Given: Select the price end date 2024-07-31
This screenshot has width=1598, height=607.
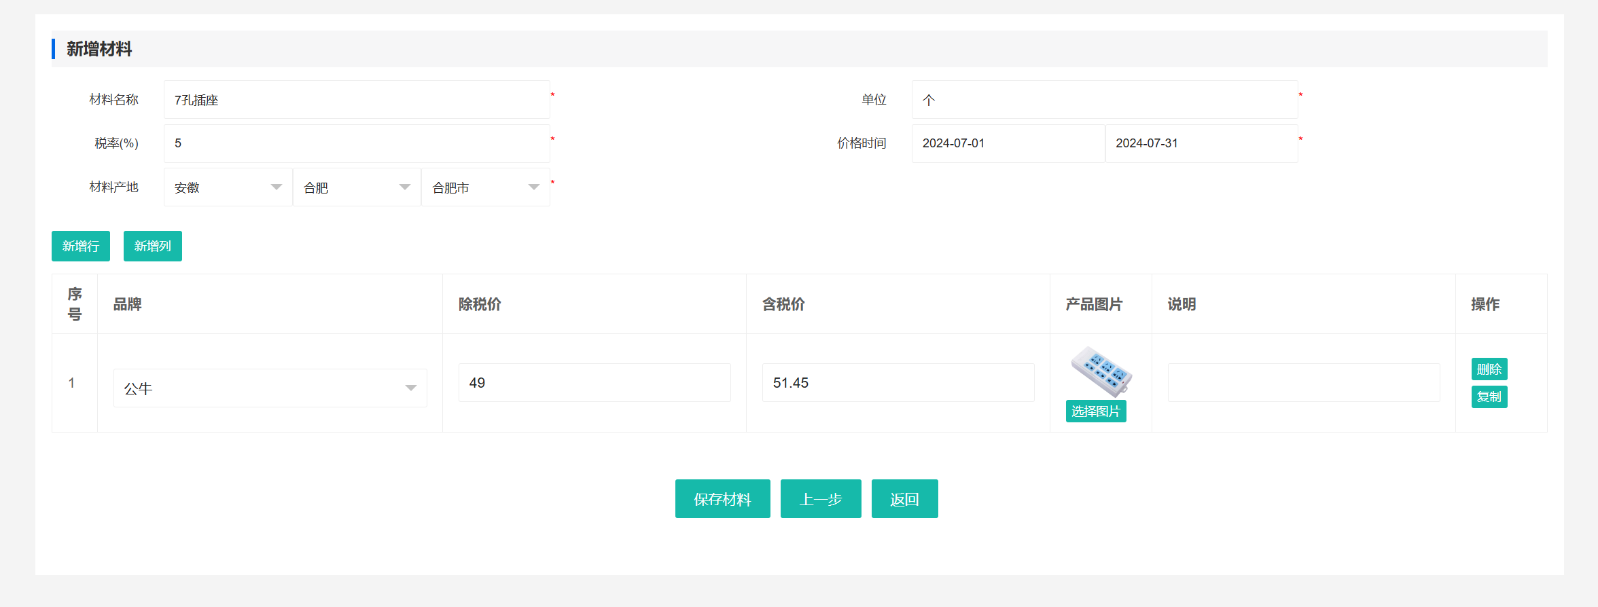Looking at the screenshot, I should 1201,143.
